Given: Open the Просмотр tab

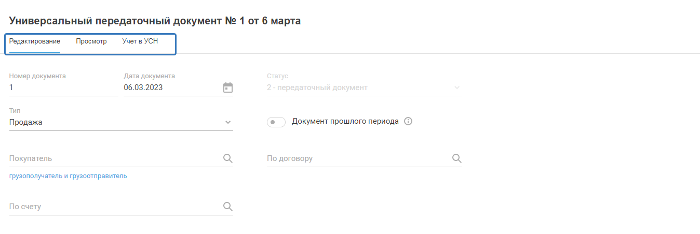Looking at the screenshot, I should pyautogui.click(x=91, y=41).
